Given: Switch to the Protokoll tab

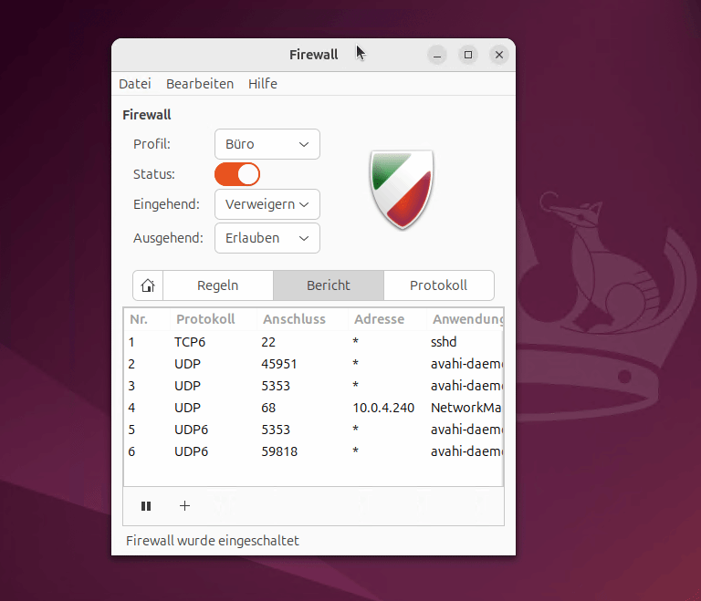Looking at the screenshot, I should pyautogui.click(x=438, y=285).
